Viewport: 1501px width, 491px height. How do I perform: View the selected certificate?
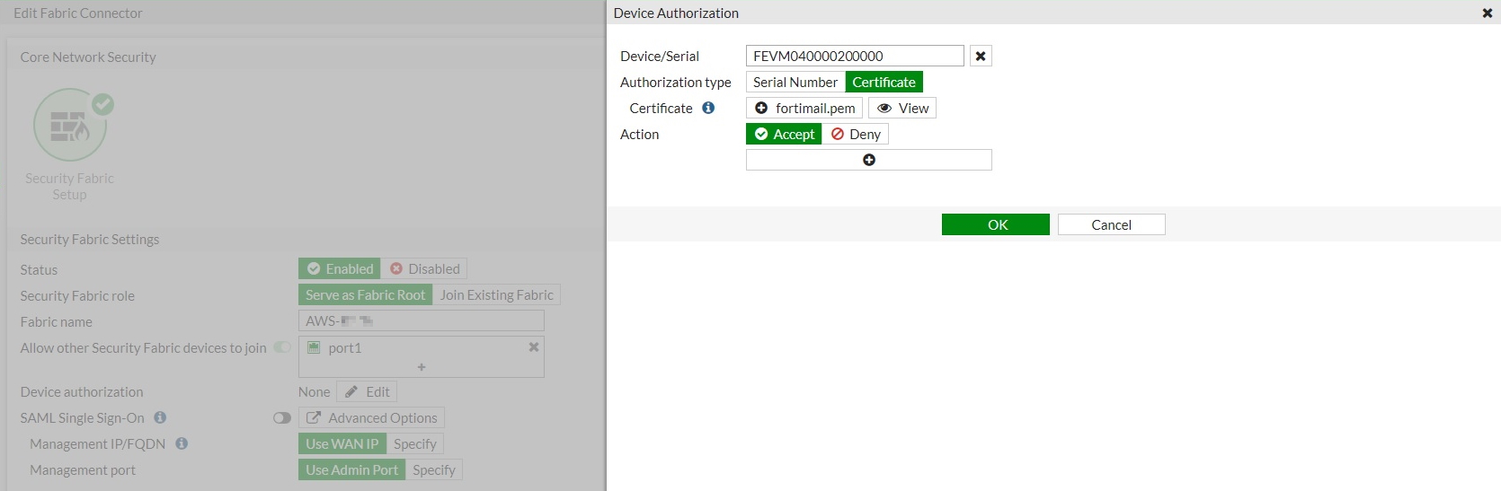coord(902,108)
